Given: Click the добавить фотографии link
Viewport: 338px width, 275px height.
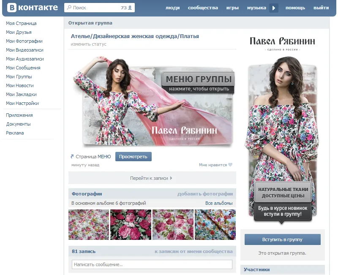Looking at the screenshot, I should tap(205, 194).
